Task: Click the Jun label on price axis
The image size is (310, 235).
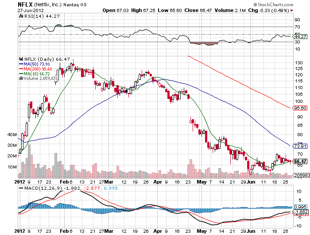Action: coord(251,182)
